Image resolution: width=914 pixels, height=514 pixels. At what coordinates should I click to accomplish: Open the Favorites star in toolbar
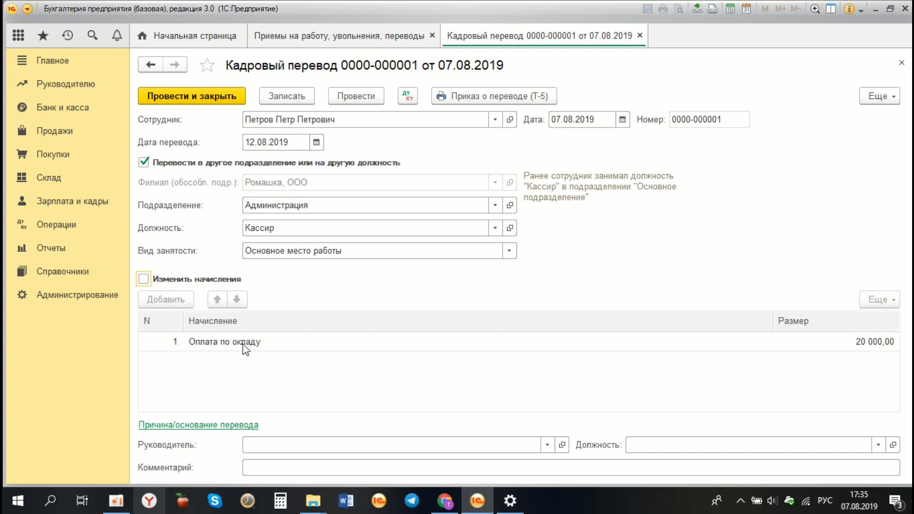click(x=43, y=35)
